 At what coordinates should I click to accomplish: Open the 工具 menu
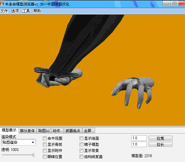pos(26,11)
